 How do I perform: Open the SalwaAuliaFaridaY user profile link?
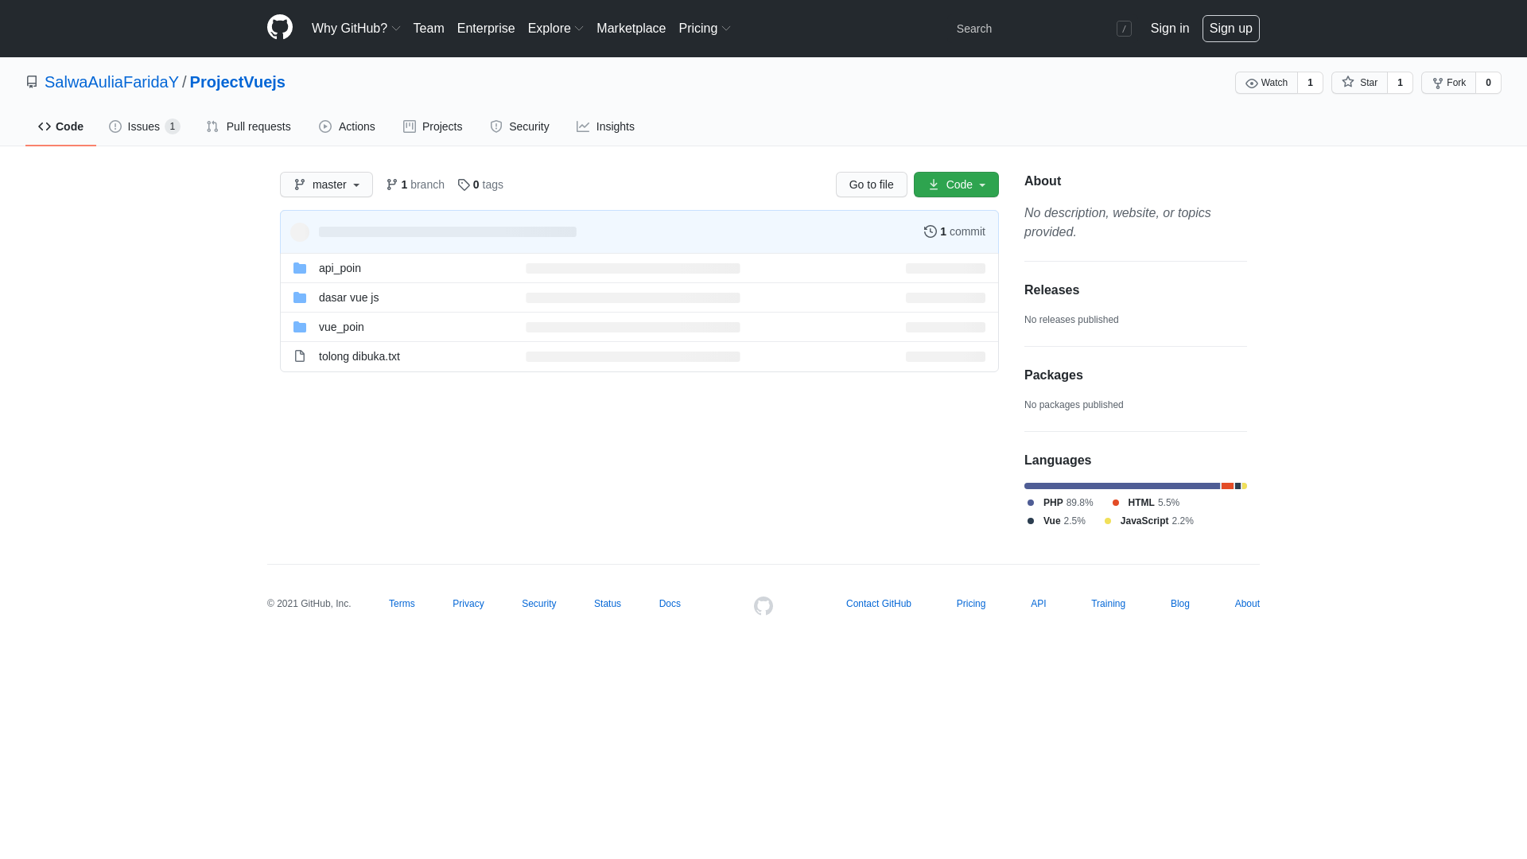(111, 82)
